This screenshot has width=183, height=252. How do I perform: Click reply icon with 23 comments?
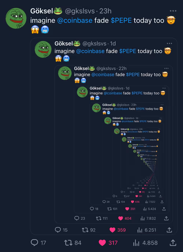click(77, 218)
